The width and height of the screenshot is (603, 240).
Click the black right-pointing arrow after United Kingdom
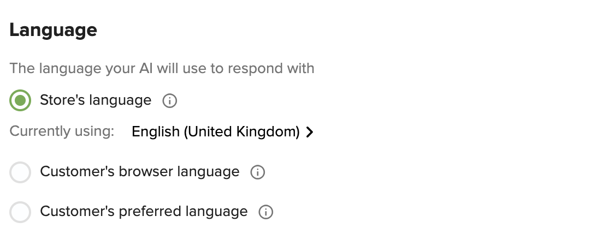point(310,132)
